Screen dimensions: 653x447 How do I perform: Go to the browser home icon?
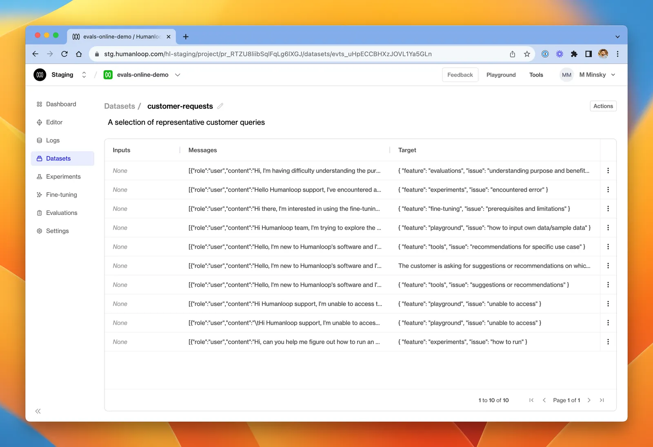pyautogui.click(x=79, y=54)
